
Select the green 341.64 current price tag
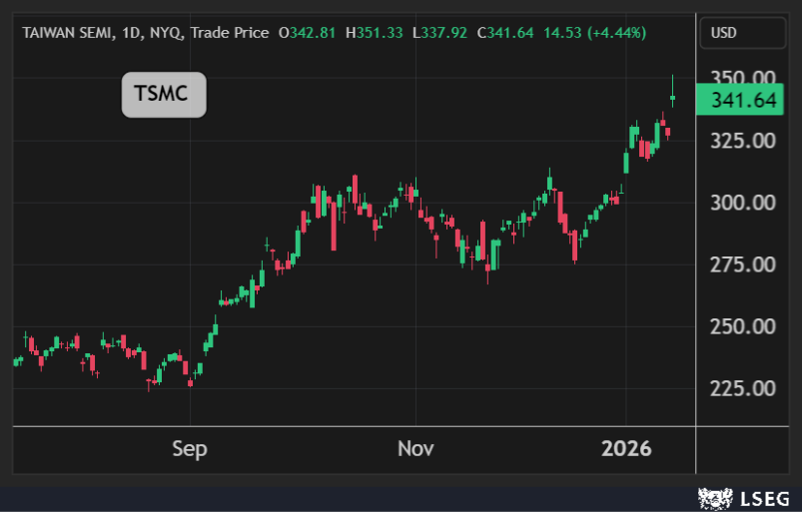coord(742,100)
